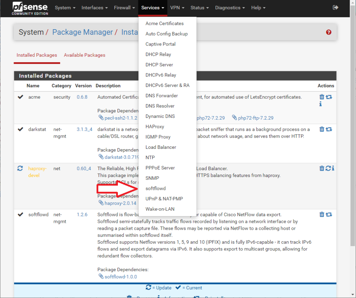View haproxy-devel information icon
This screenshot has width=356, height=298.
coord(333,168)
